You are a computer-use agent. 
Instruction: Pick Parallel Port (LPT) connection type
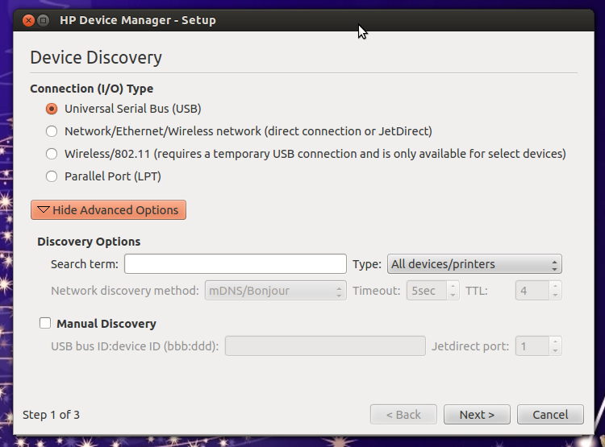(x=52, y=176)
